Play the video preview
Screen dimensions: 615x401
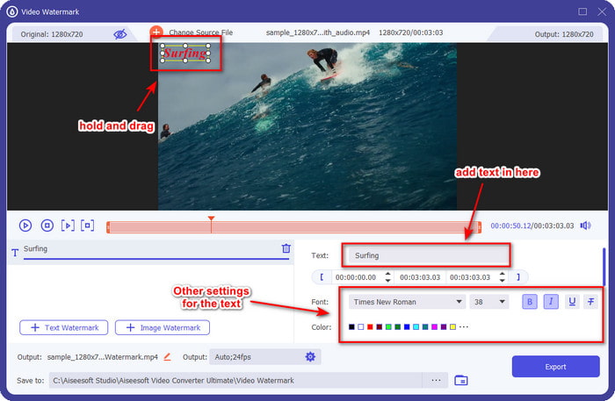25,226
